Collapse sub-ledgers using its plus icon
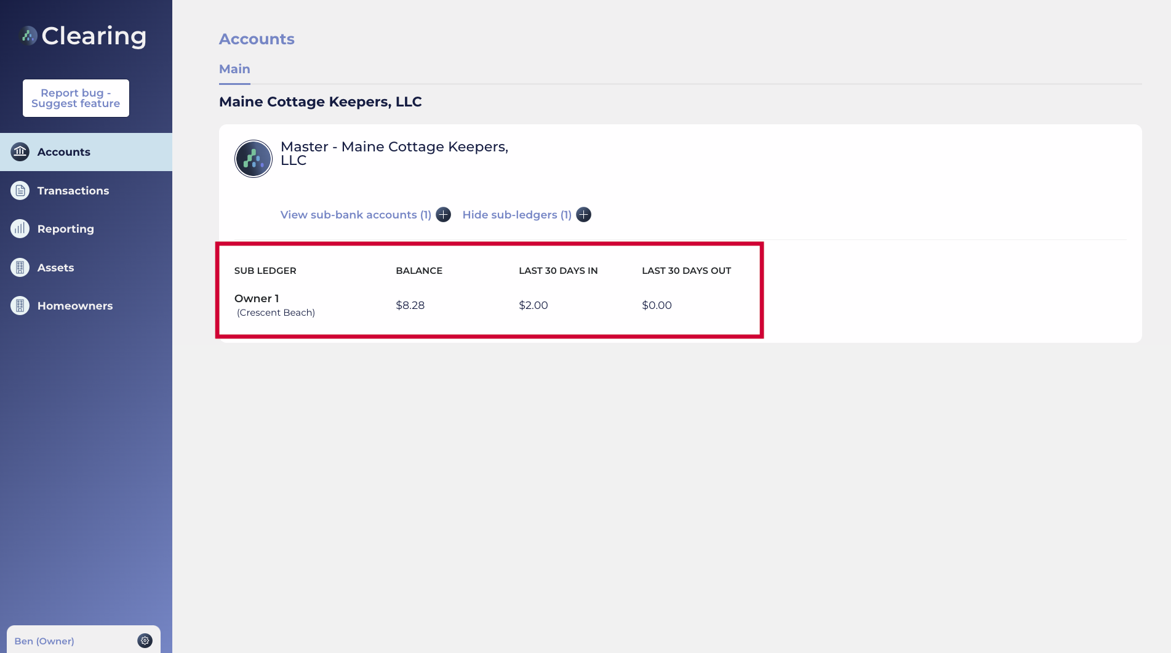1171x653 pixels. click(583, 215)
